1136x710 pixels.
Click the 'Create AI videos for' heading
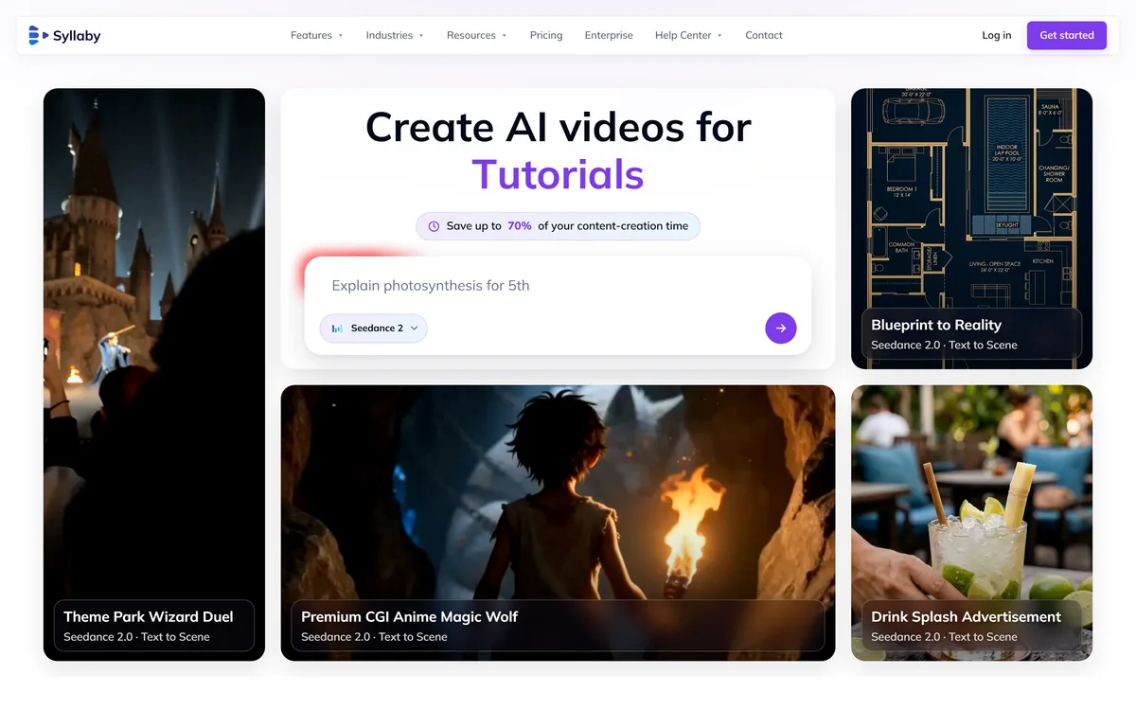558,127
